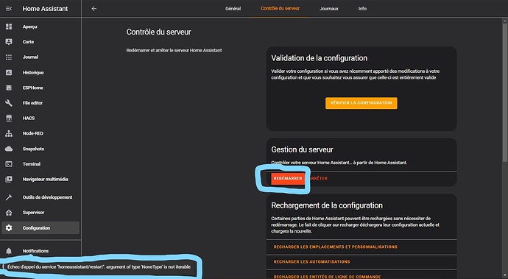Screen dimensions: 508x279
Task: Click Supervisor label in sidebar
Action: (33, 213)
